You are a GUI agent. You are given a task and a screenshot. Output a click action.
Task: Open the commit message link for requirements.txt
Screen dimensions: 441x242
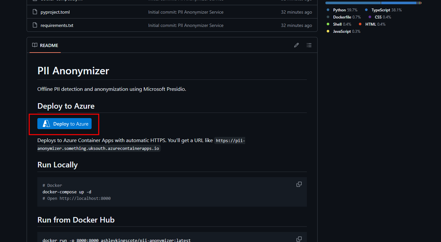click(186, 25)
